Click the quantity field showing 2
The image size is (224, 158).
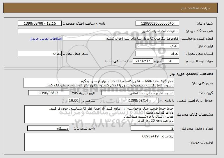[x=152, y=128]
